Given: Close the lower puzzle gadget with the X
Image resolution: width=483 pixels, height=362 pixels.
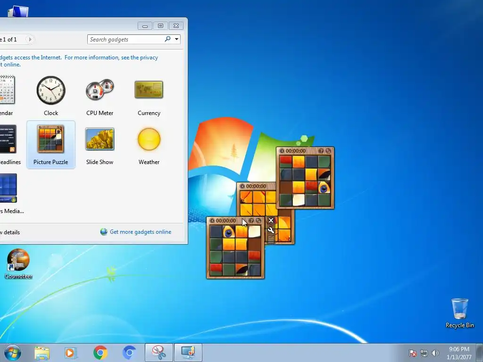Looking at the screenshot, I should click(271, 221).
